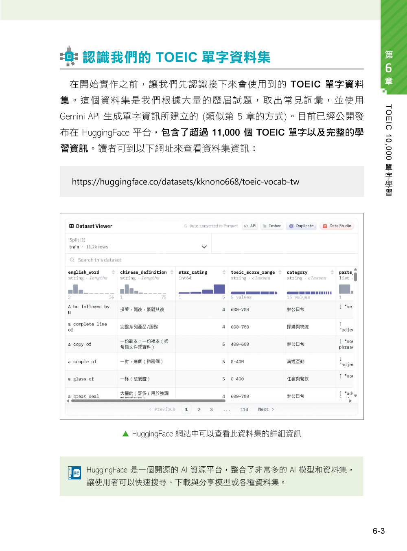
Task: Sort by the star_rating column arrows
Action: pos(224,272)
